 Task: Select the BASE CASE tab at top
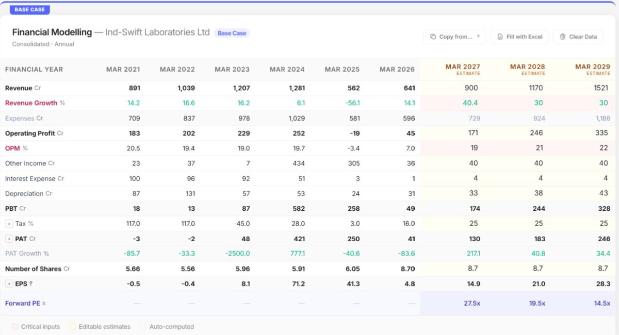pos(30,9)
